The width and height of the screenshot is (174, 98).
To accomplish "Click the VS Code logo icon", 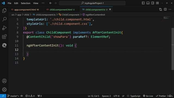I will pos(3,3).
